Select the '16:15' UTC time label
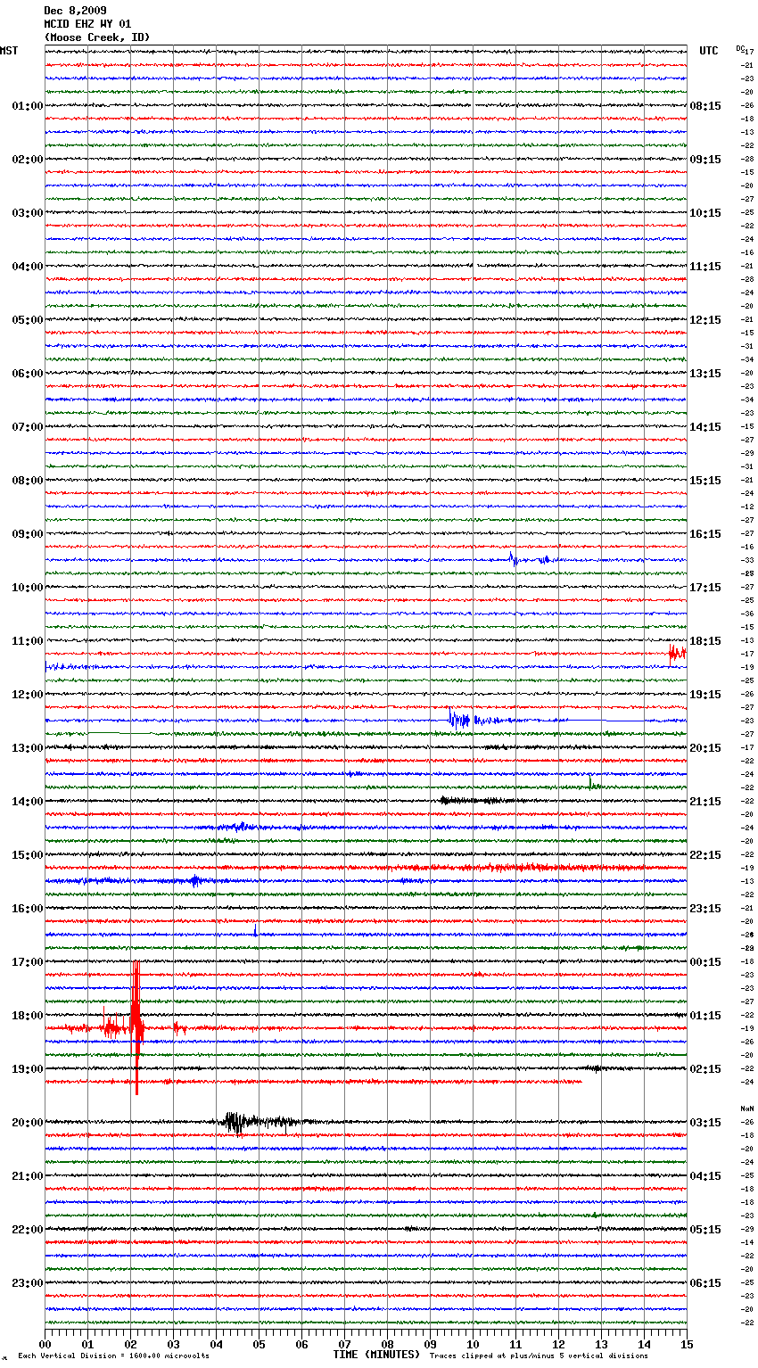The image size is (758, 1368). pos(705,534)
